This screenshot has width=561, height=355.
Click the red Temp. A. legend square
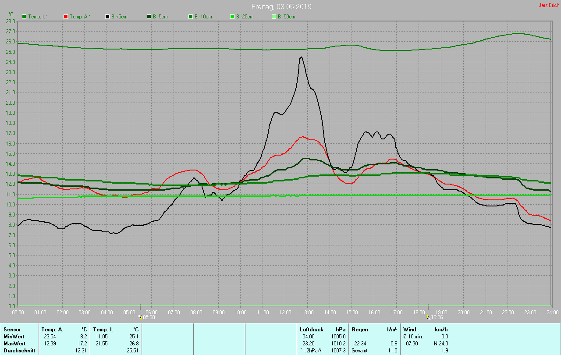point(66,17)
